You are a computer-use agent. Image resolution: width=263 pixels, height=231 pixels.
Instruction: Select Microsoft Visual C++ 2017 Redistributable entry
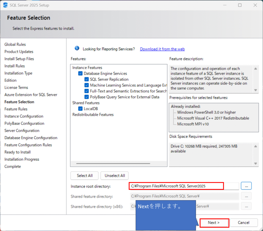213,118
